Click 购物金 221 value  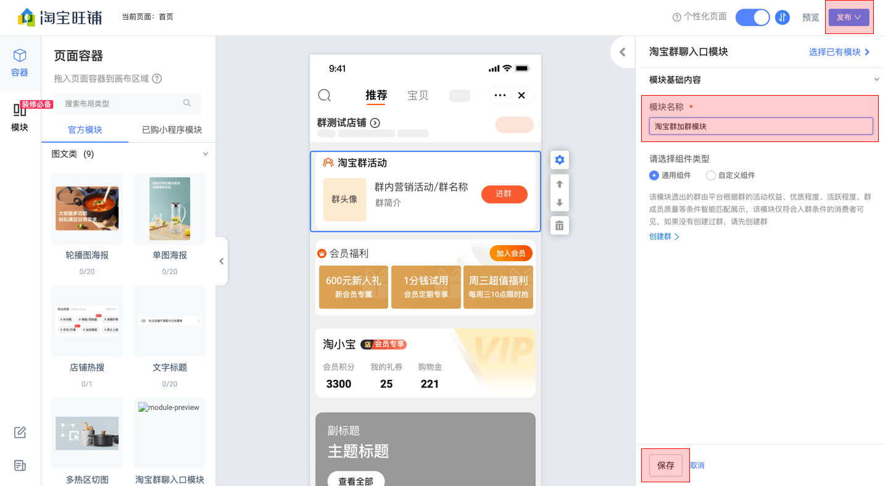click(430, 384)
